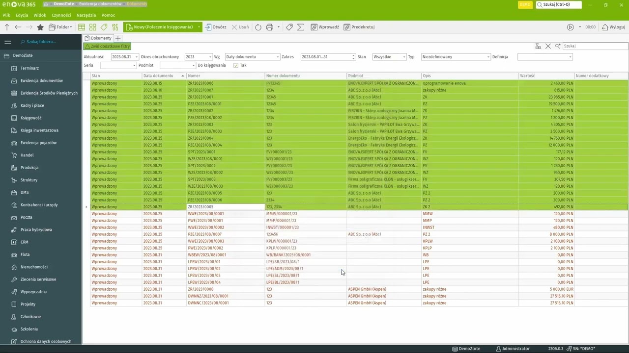This screenshot has height=353, width=629.
Task: Open the Księgowość module in the sidebar
Action: click(x=31, y=118)
